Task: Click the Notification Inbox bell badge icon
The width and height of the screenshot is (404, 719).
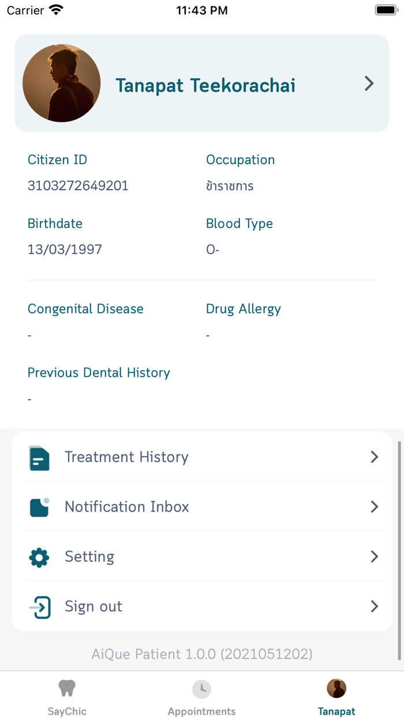Action: point(38,507)
